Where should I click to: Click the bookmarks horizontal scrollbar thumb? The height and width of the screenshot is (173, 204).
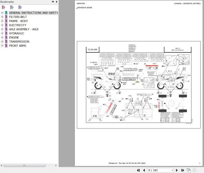coord(24,166)
